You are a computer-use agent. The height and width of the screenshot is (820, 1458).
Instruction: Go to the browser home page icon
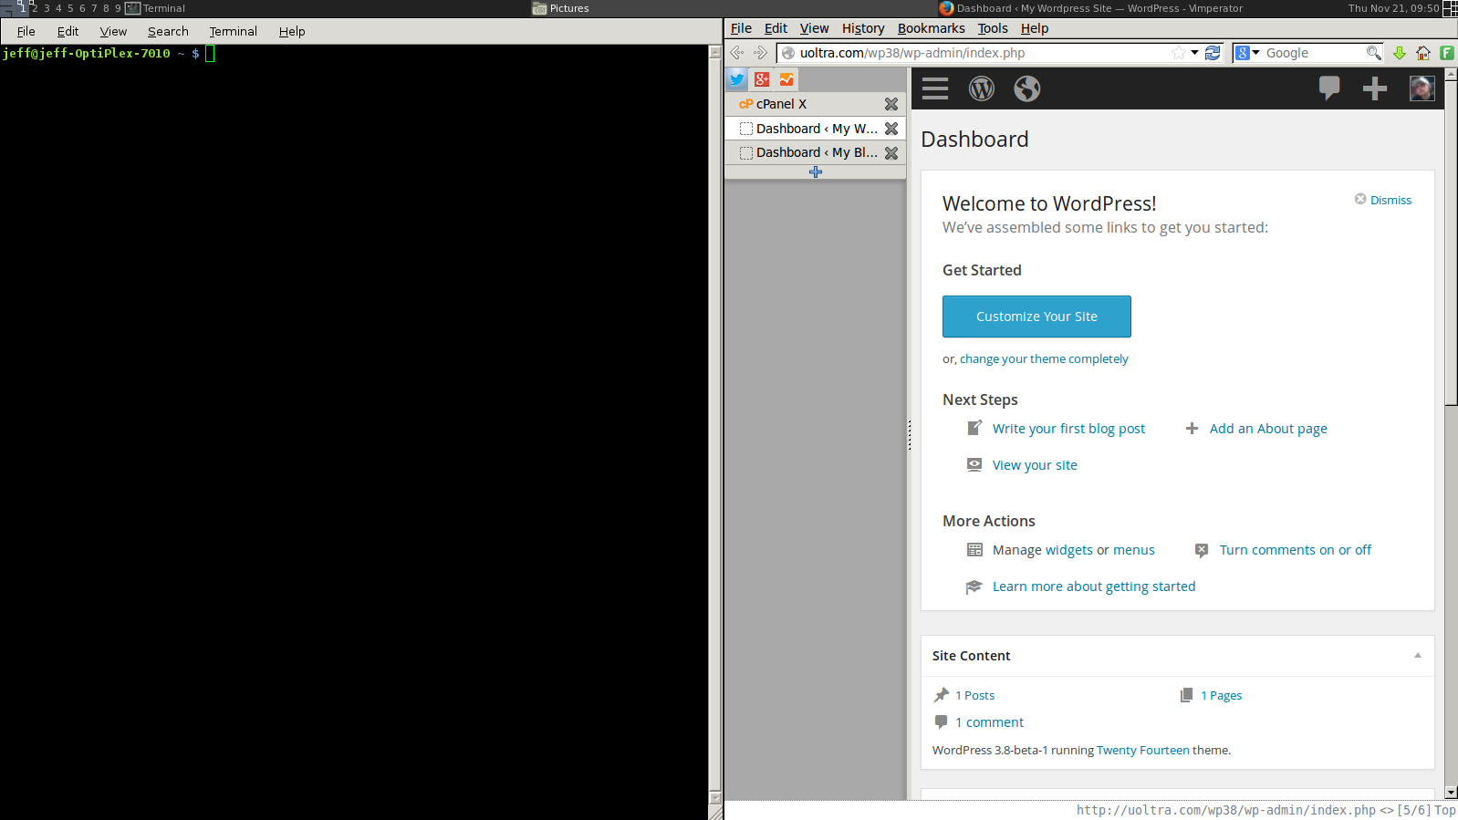[x=1423, y=53]
